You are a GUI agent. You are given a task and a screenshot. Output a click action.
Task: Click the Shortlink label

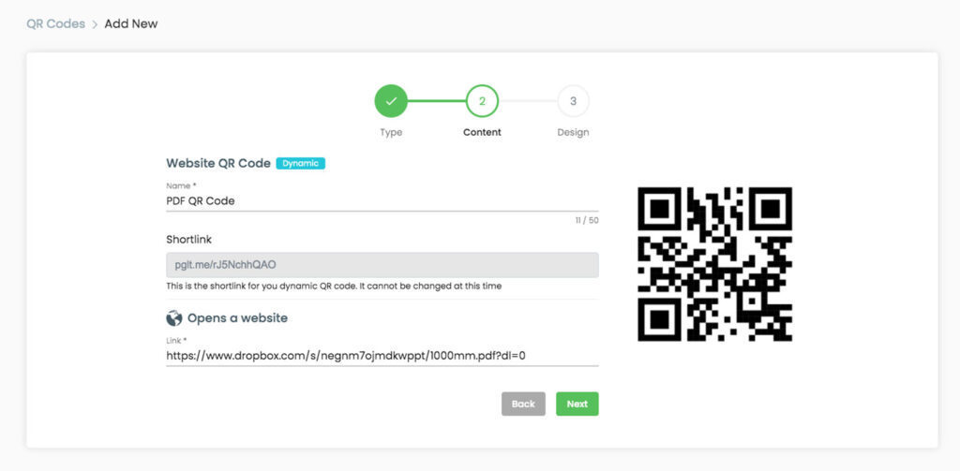[x=188, y=240]
